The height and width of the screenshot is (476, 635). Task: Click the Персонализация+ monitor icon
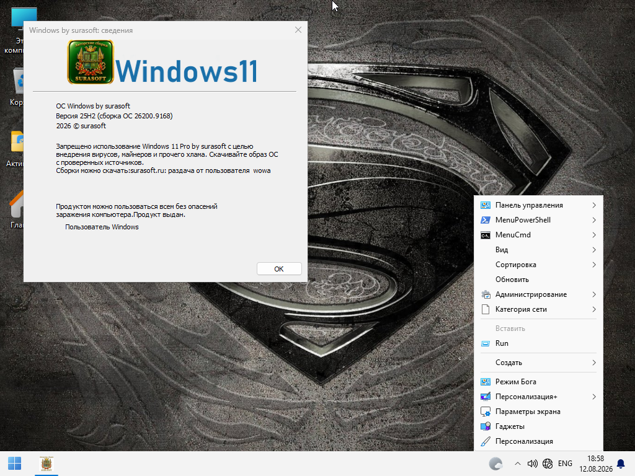485,397
